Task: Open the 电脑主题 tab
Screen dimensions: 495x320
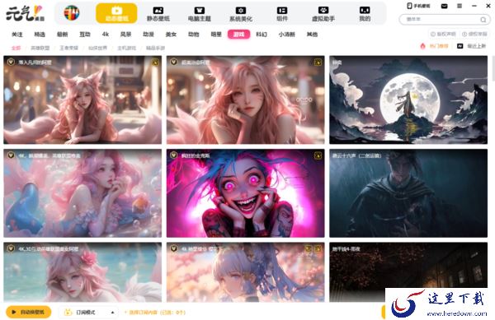Action: point(199,14)
